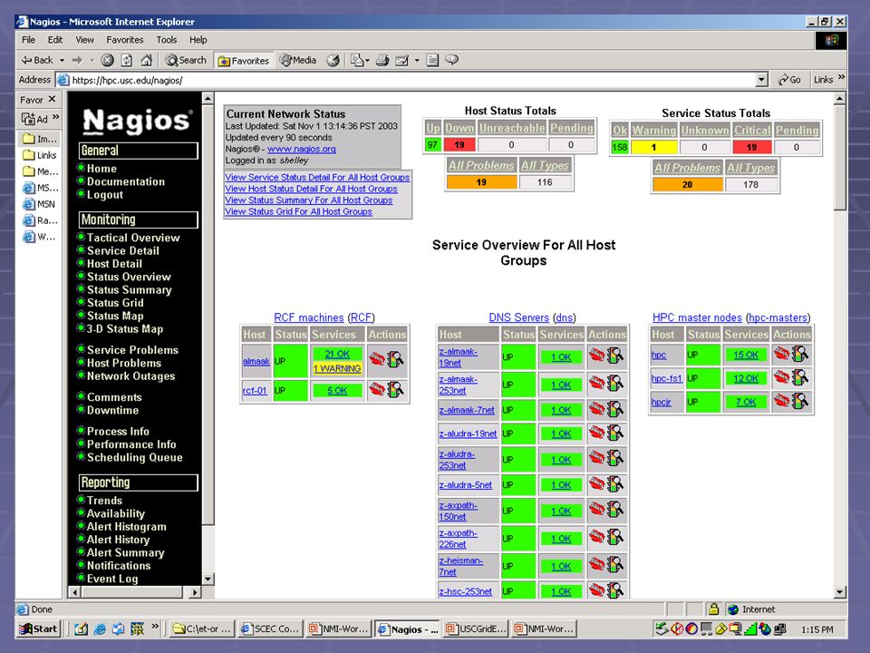The image size is (870, 653).
Task: Open the View menu
Action: pos(85,40)
